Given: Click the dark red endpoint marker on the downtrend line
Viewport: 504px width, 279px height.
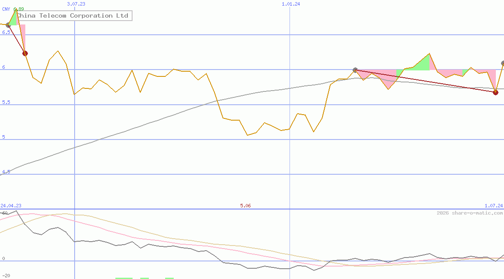Looking at the screenshot, I should point(25,53).
